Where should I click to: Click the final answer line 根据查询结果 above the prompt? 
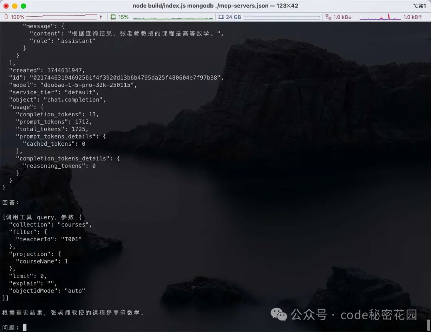[73, 313]
